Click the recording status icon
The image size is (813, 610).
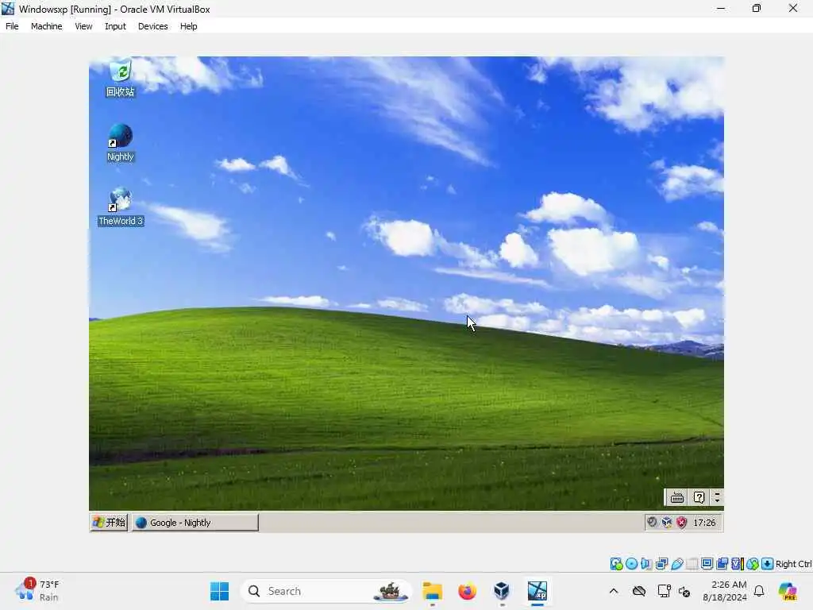point(722,564)
